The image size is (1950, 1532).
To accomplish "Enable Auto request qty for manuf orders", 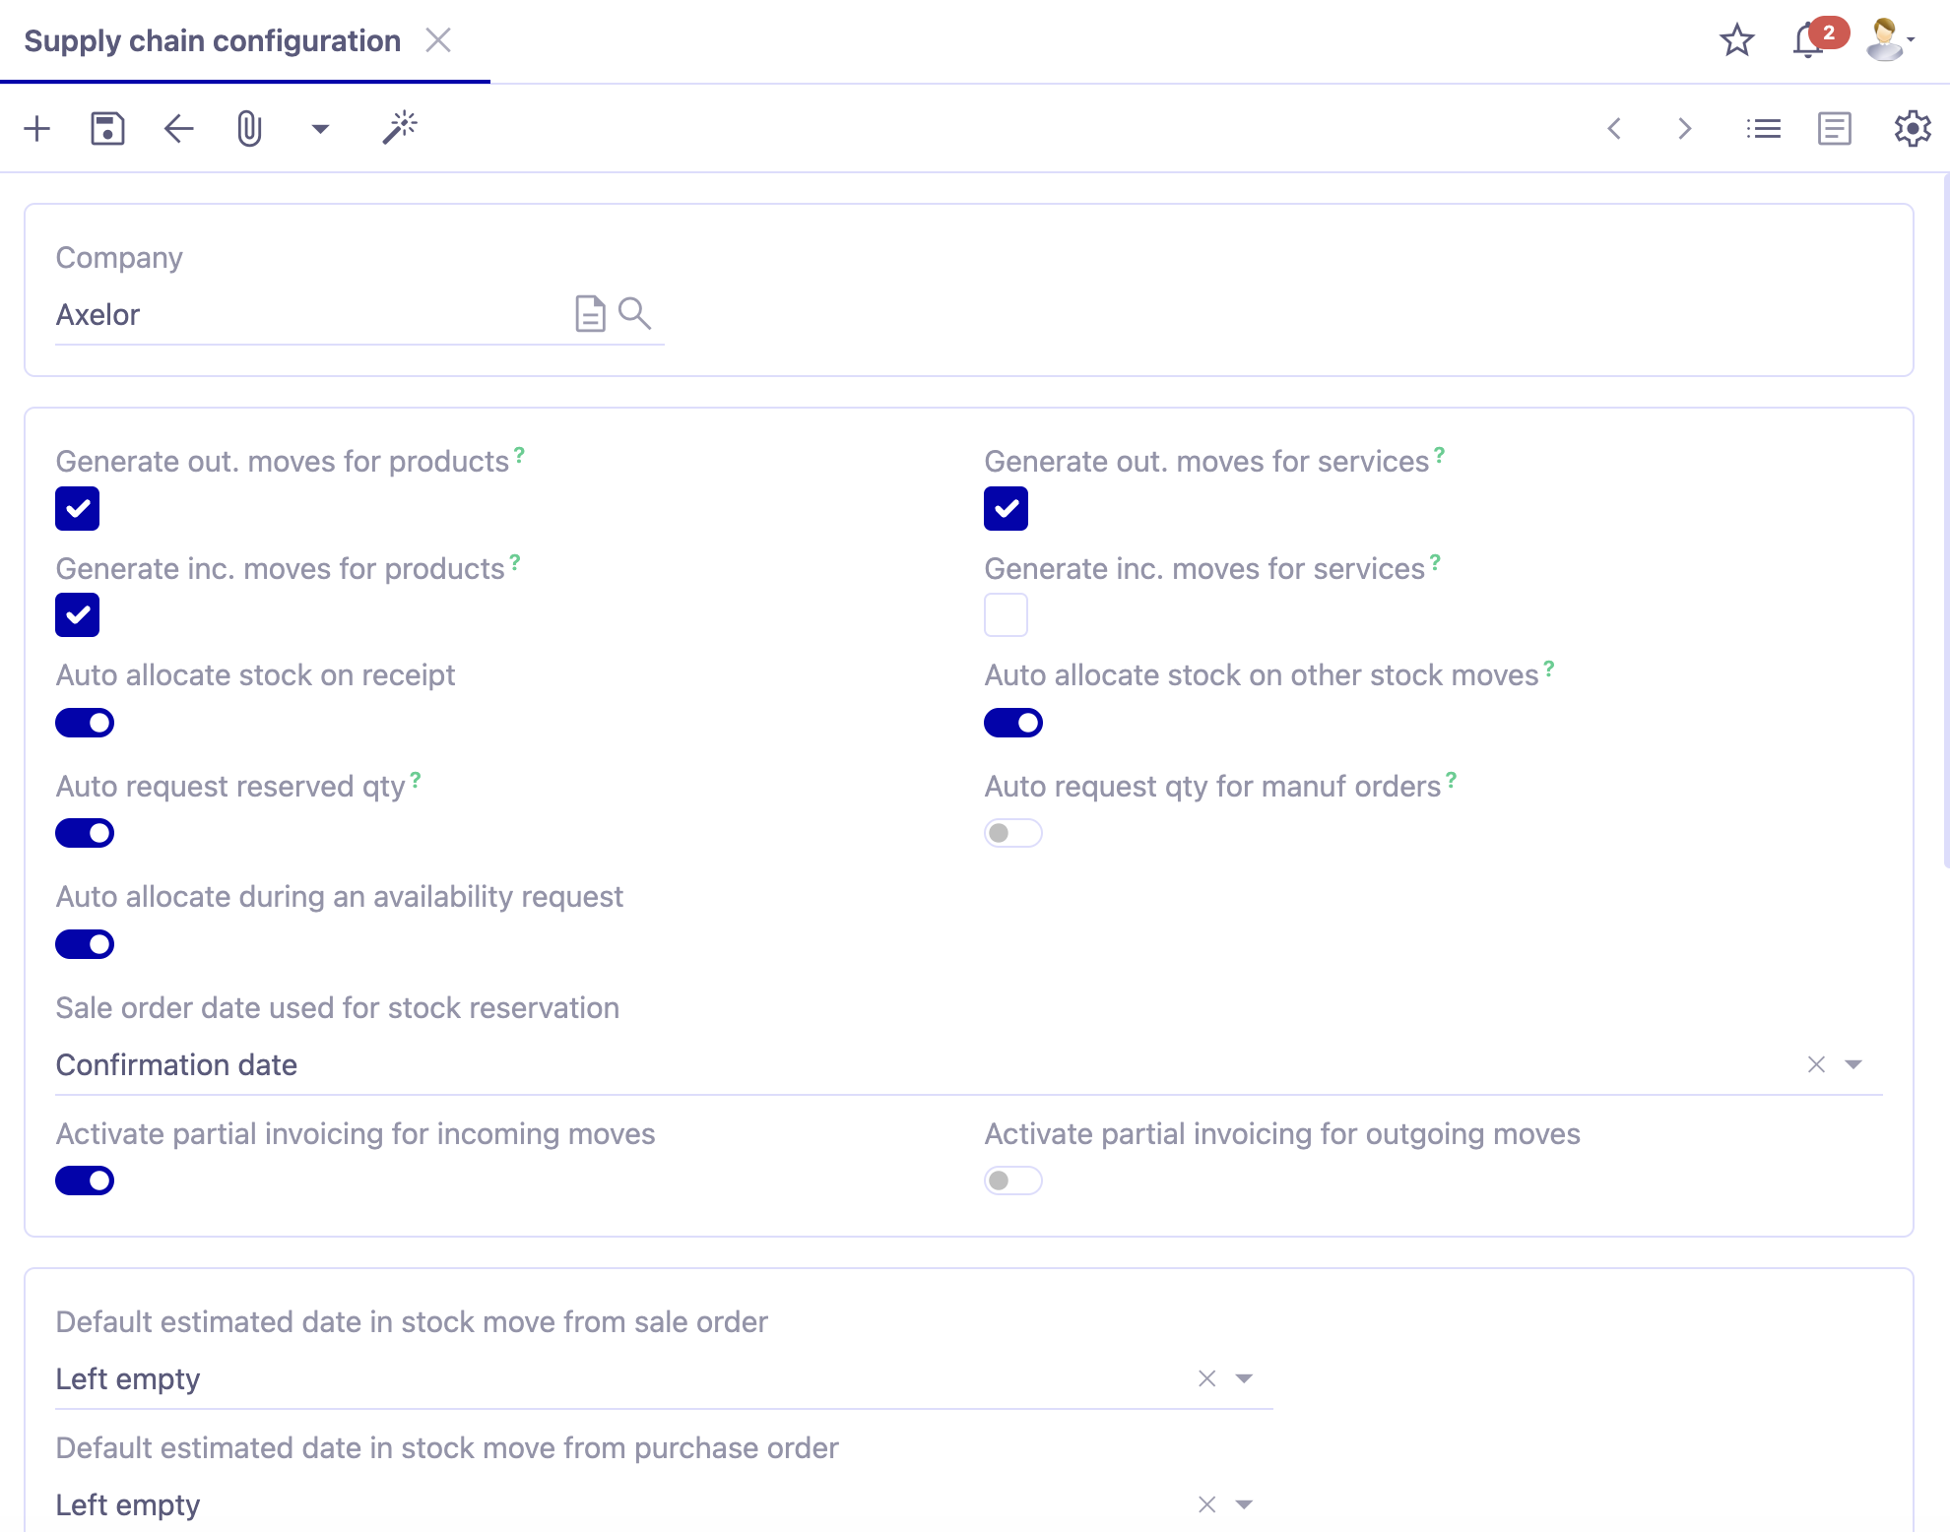I will [x=1012, y=833].
